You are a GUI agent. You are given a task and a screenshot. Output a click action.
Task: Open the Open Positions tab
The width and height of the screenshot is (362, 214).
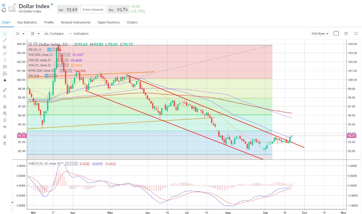(109, 22)
